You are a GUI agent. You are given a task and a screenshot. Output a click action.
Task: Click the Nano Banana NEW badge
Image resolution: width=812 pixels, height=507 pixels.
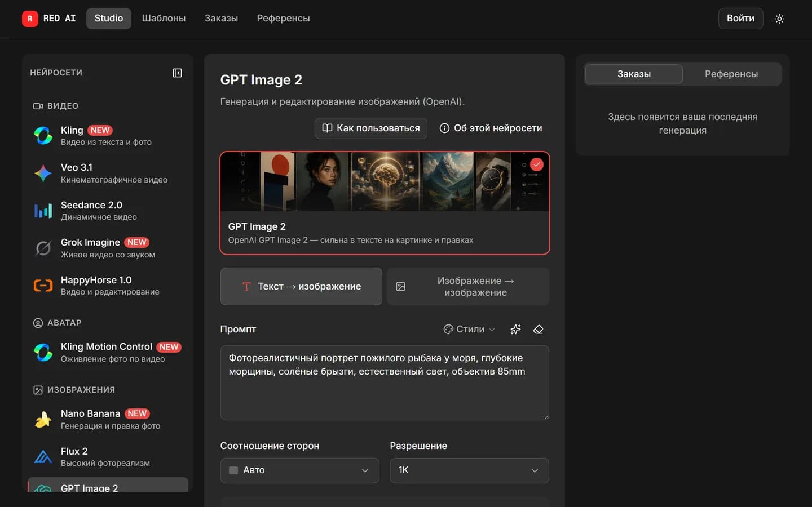point(137,413)
